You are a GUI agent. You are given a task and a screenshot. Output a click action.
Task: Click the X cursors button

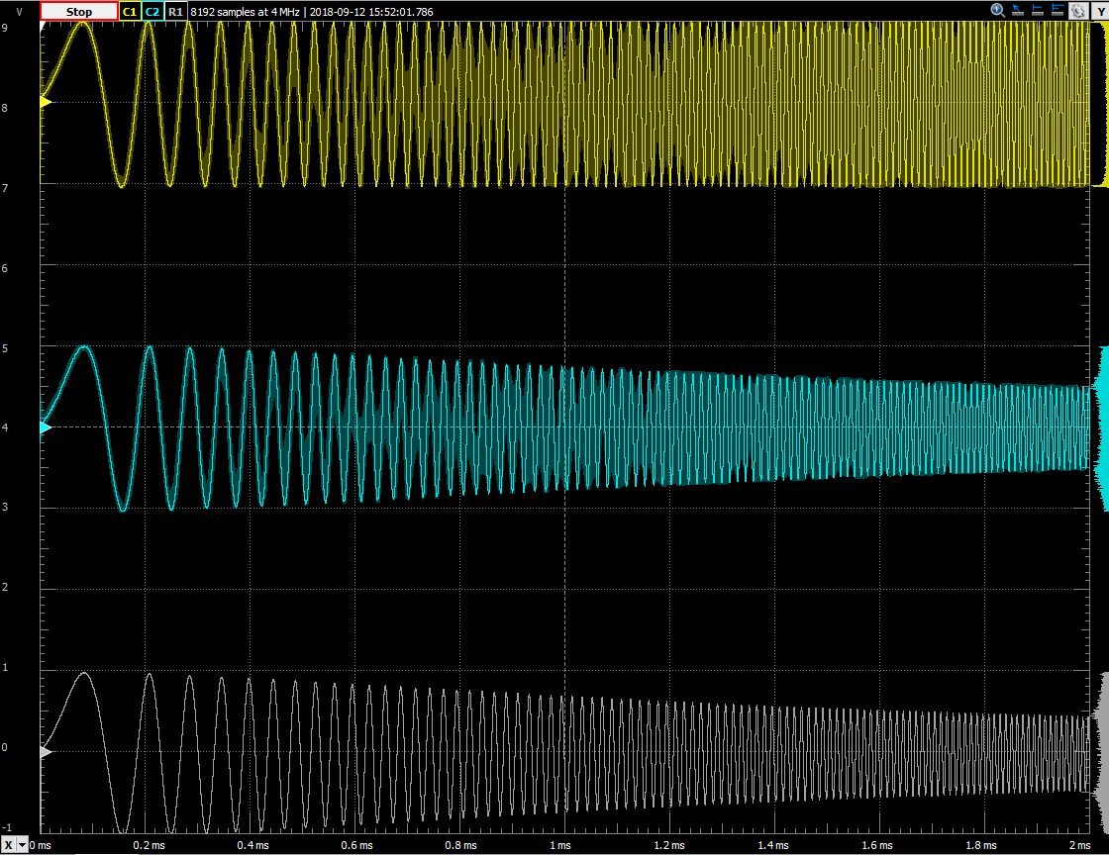point(9,846)
